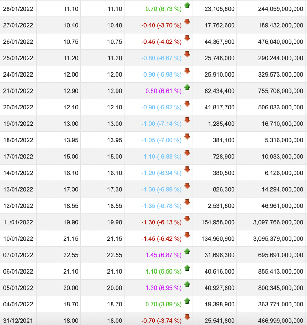Viewport: 307px width, 325px height.
Task: Click the value 3,095,379,000,000
Action: pyautogui.click(x=278, y=239)
